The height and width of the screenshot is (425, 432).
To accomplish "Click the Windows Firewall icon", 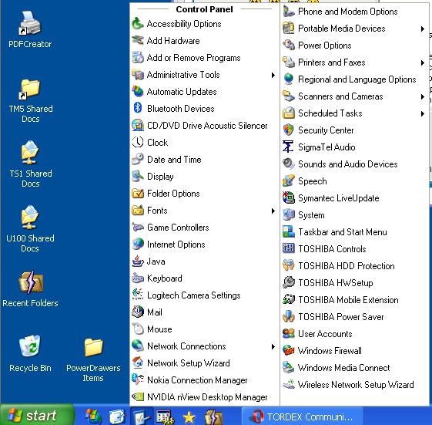I will coord(289,350).
